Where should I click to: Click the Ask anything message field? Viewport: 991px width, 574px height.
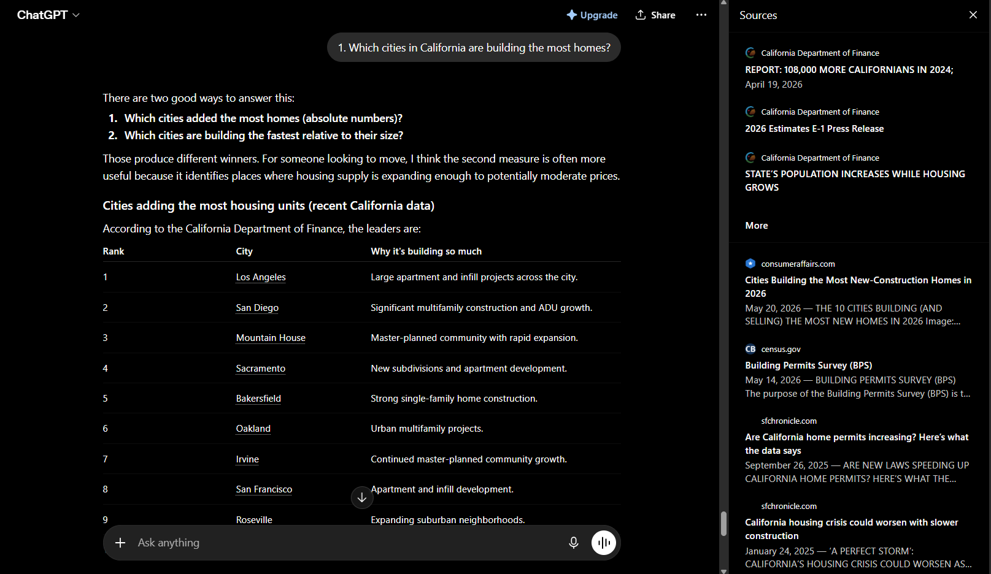(x=347, y=543)
